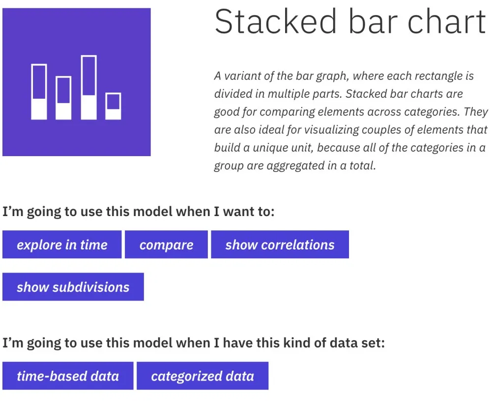This screenshot has height=412, width=491.
Task: Click white lower part of the tallest bar
Action: (x=88, y=108)
